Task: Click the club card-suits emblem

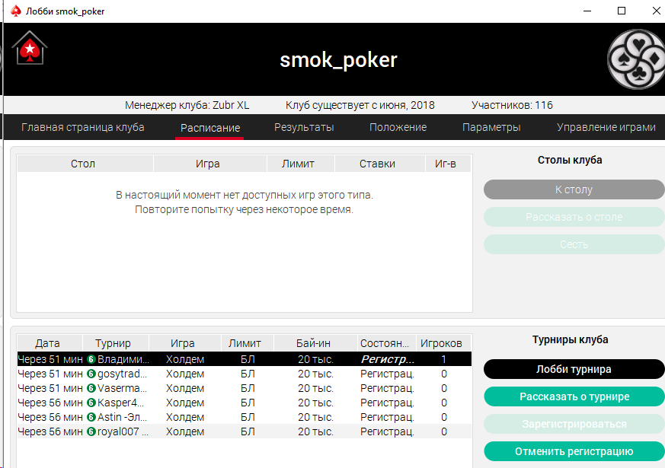Action: 636,59
